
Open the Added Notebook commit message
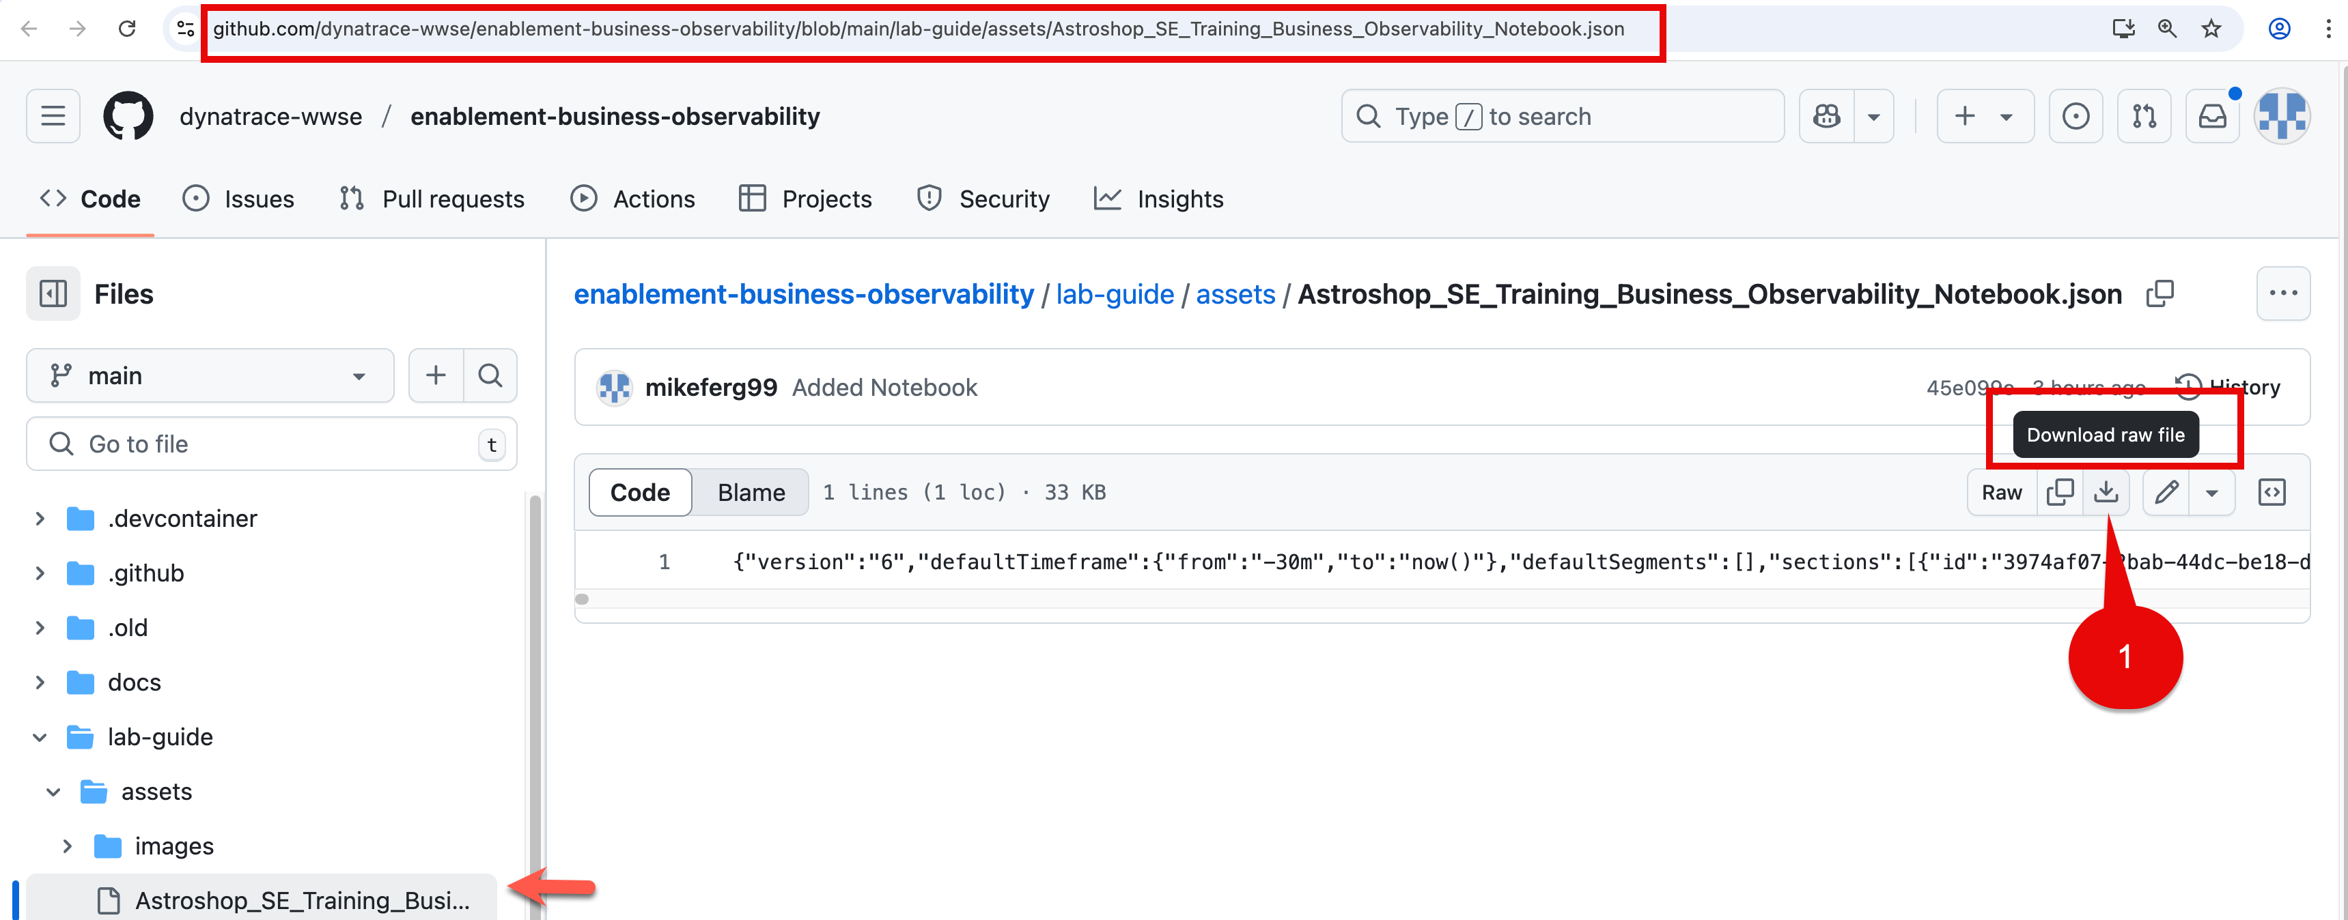884,387
